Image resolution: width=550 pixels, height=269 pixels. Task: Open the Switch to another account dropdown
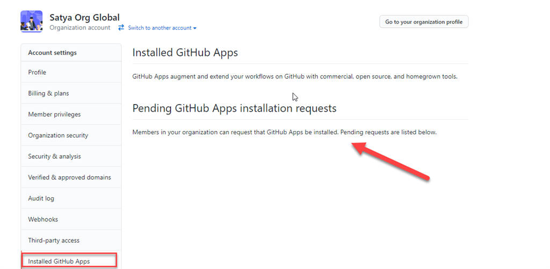point(162,28)
